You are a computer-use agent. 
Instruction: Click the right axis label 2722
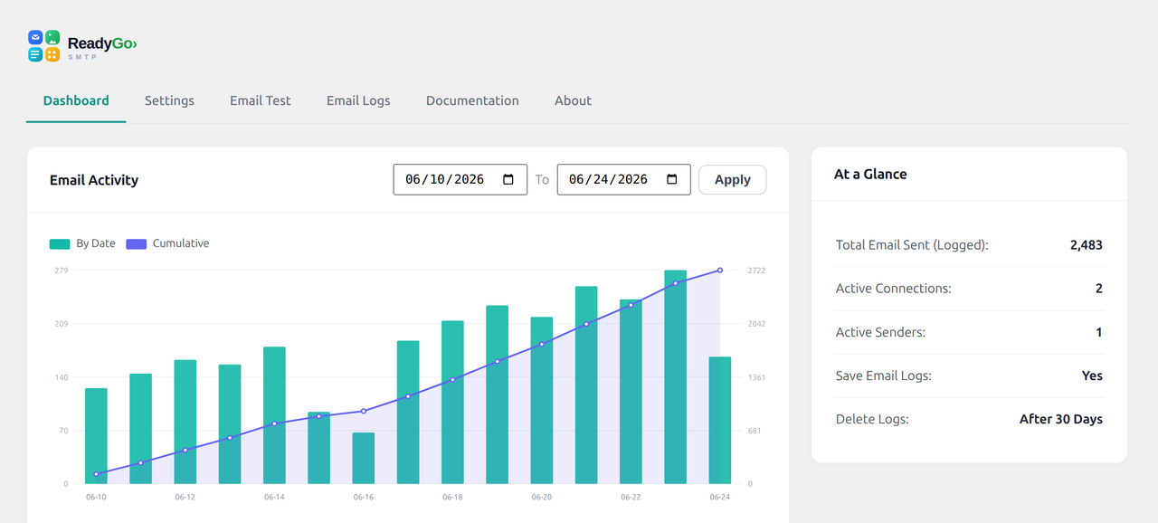point(757,271)
